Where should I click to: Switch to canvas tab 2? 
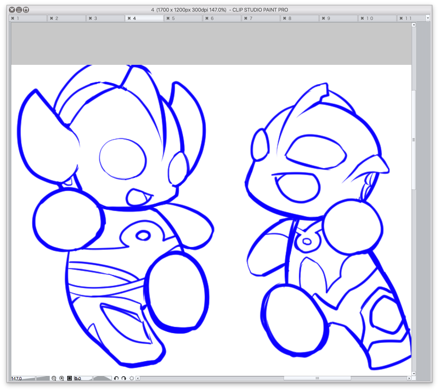tap(67, 18)
